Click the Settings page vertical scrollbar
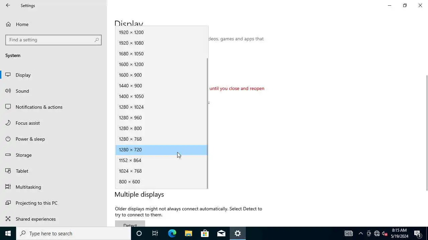The width and height of the screenshot is (428, 240). point(427,133)
